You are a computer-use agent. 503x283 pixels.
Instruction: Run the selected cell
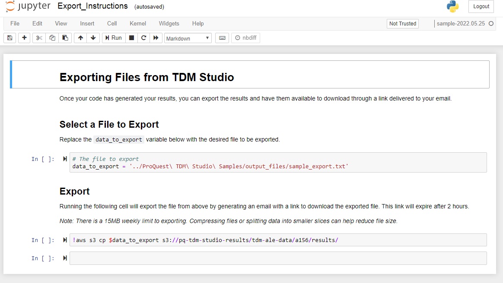[114, 38]
